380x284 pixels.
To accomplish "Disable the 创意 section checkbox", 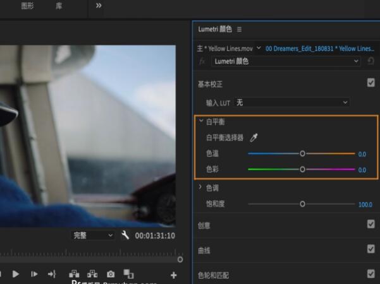I will (371, 224).
